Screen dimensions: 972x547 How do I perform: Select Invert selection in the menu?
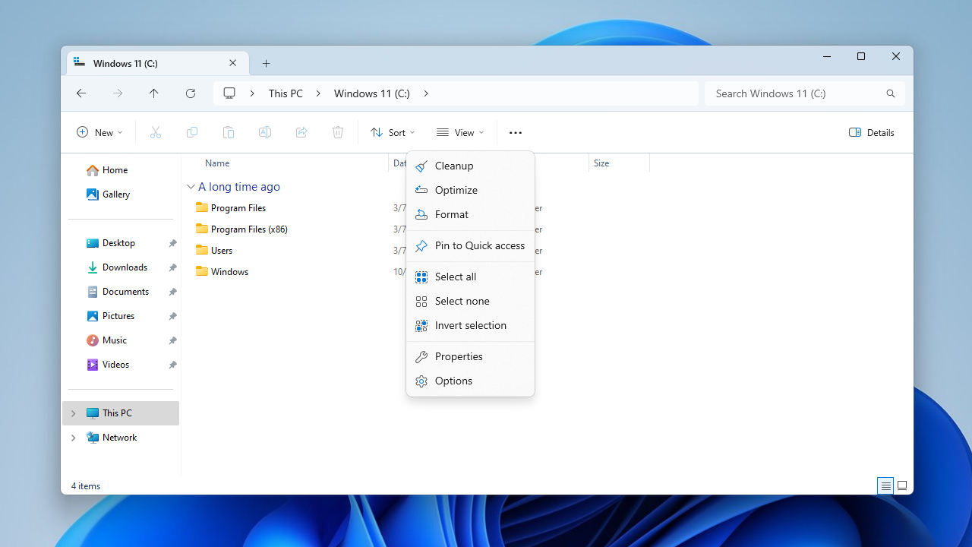click(x=470, y=325)
